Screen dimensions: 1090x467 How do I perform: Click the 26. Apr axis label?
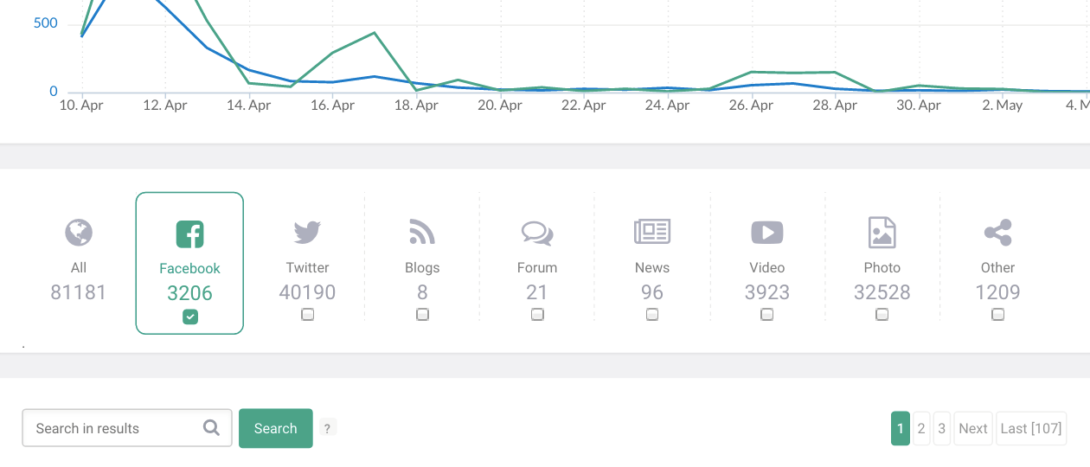[751, 105]
